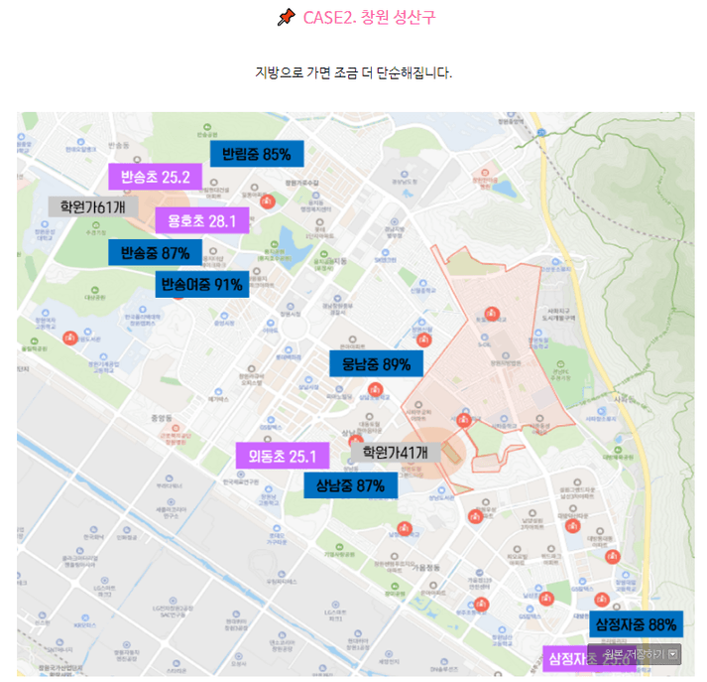Click the 반송동 district name on the map
The width and height of the screenshot is (707, 682).
coord(119,145)
